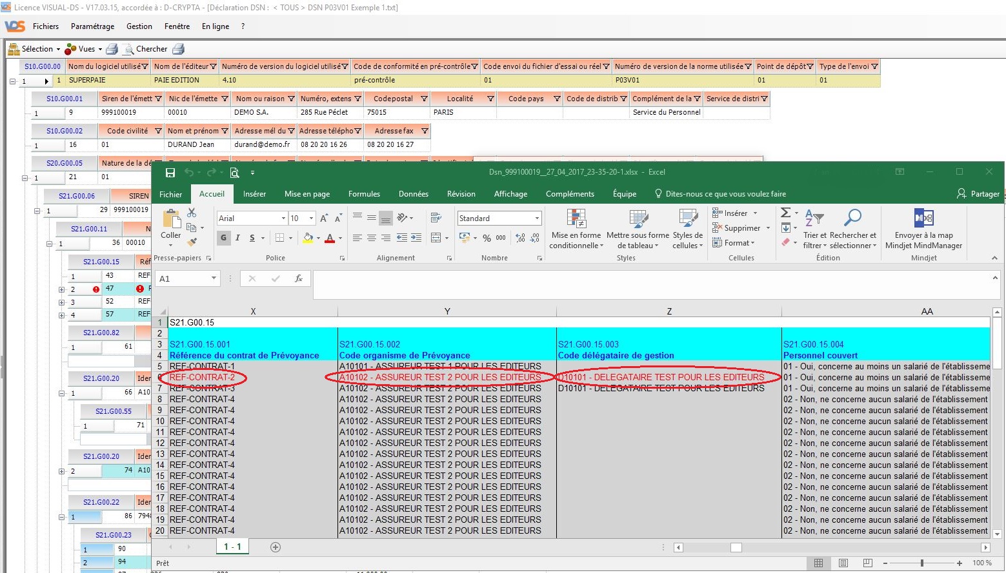Click the fill color bucket icon
The image size is (1006, 573).
click(308, 238)
